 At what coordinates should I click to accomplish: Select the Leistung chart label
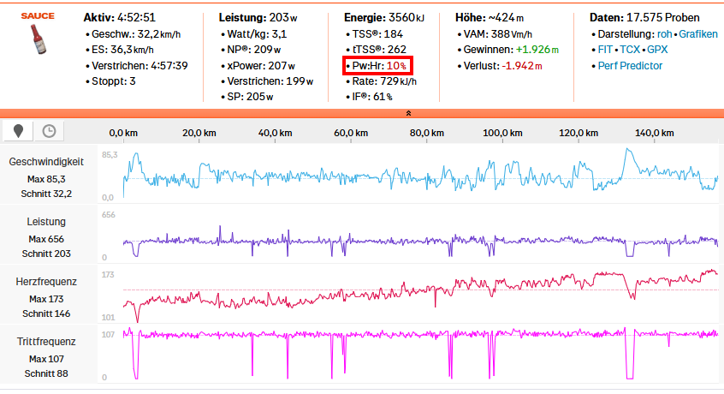pyautogui.click(x=46, y=222)
